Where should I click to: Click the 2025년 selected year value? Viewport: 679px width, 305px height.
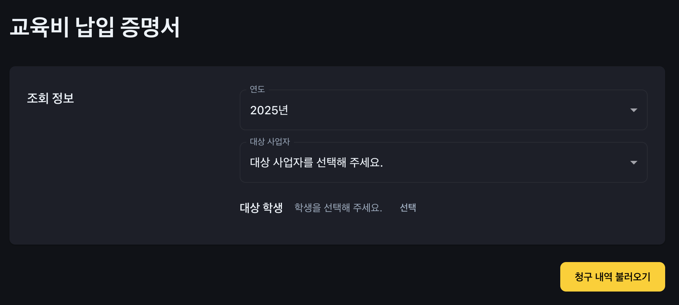click(269, 110)
